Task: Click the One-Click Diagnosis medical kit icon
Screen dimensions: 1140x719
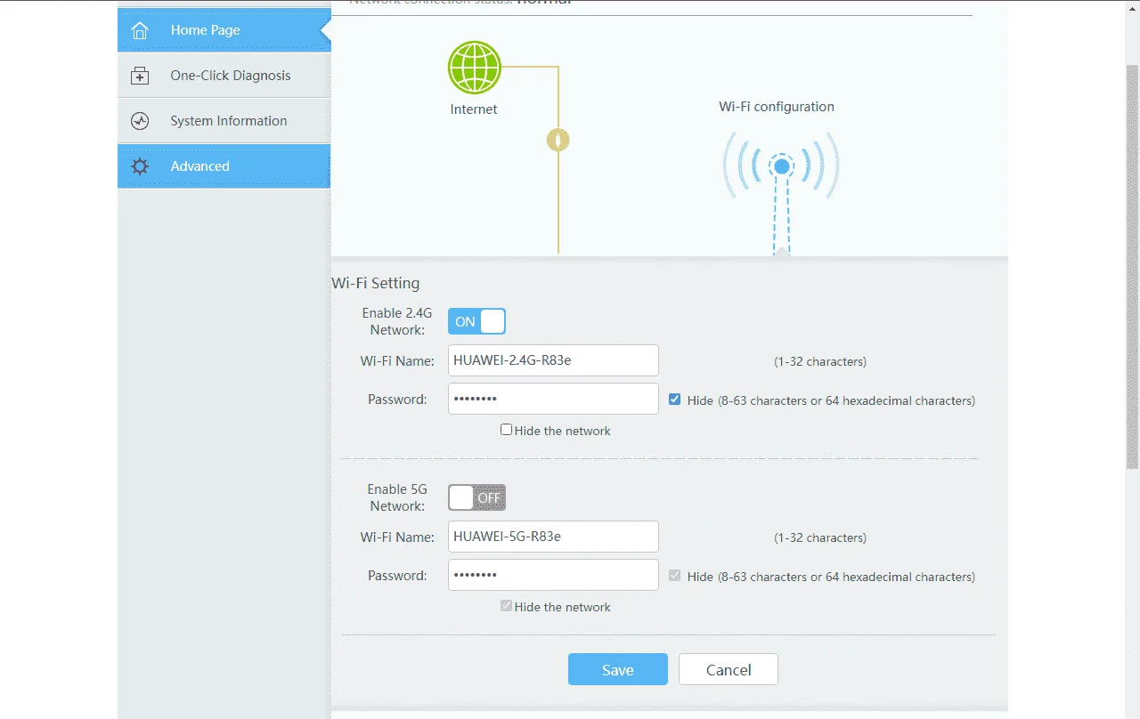Action: (140, 76)
